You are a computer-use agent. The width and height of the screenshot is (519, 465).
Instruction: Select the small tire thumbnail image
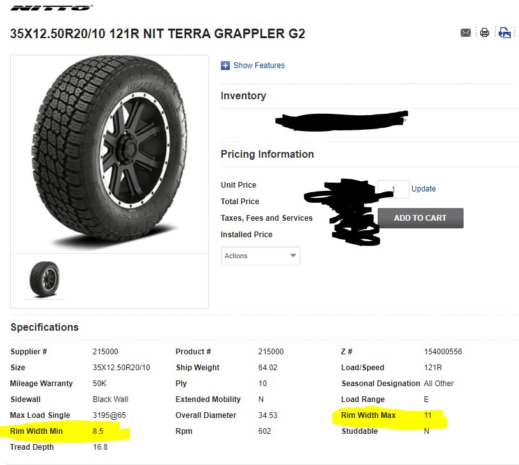(x=45, y=279)
